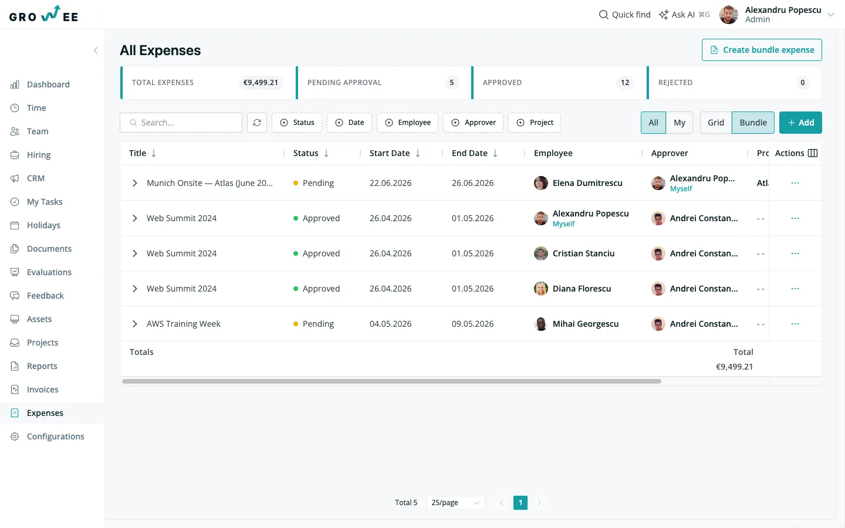Open actions menu for AWS Training Week
The height and width of the screenshot is (528, 845).
[795, 324]
